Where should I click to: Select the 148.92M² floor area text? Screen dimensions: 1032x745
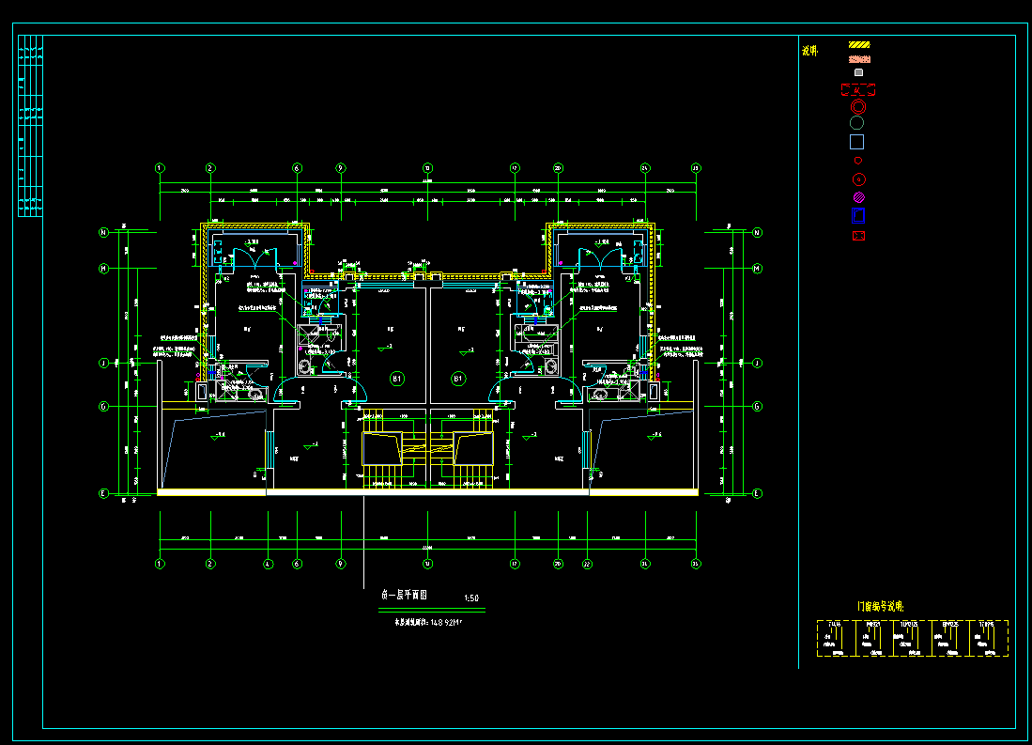[x=446, y=622]
